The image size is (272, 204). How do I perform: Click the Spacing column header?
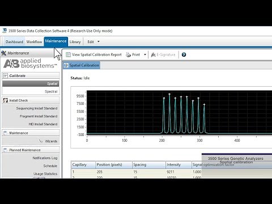coord(149,165)
